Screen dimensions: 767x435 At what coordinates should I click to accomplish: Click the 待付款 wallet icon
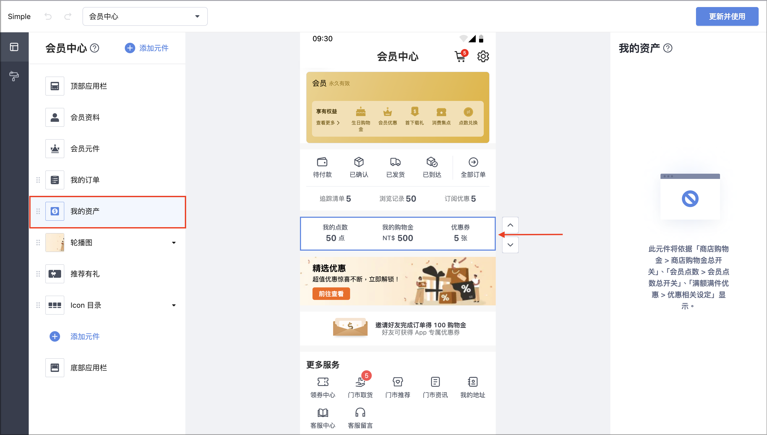pos(322,162)
